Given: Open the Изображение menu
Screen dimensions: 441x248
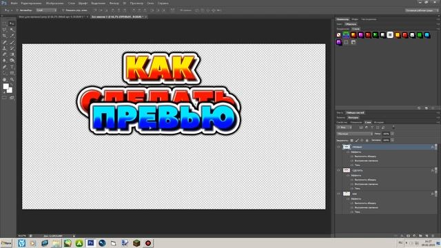Looking at the screenshot, I should tap(55, 3).
